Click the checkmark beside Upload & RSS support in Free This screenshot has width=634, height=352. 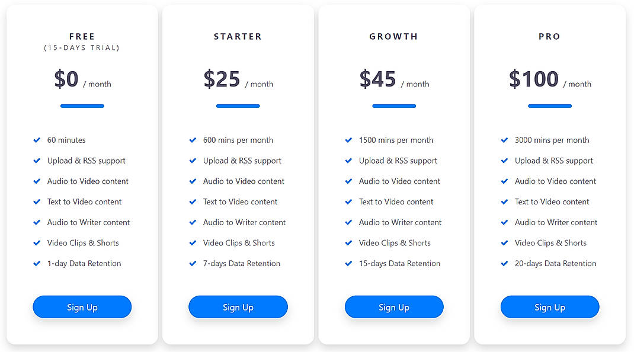(37, 161)
